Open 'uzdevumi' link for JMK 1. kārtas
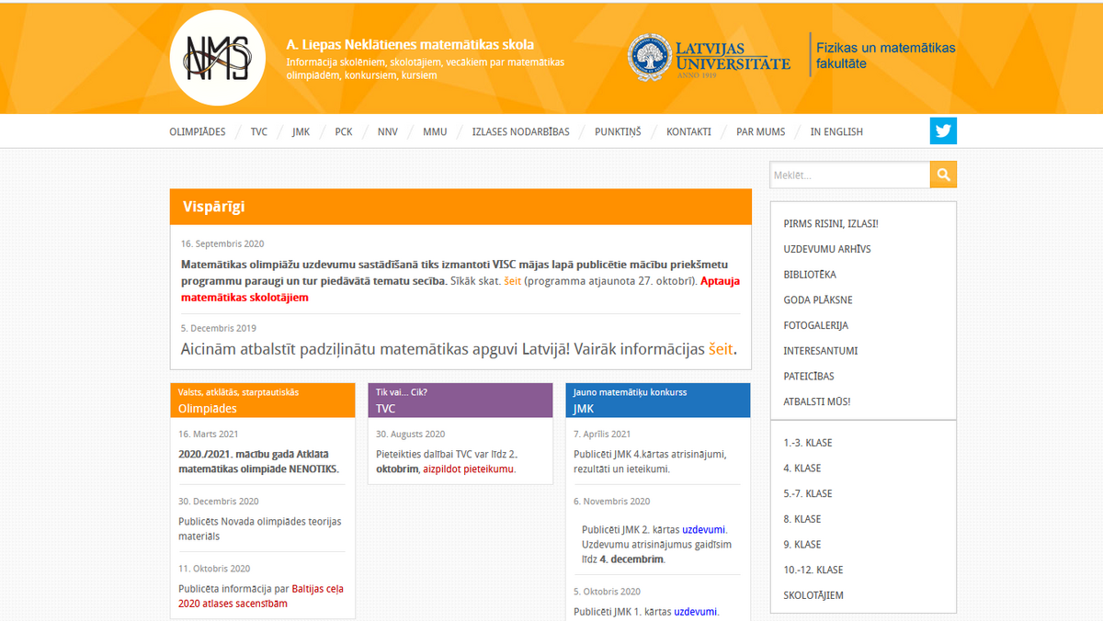Viewport: 1103px width, 621px height. pyautogui.click(x=695, y=612)
